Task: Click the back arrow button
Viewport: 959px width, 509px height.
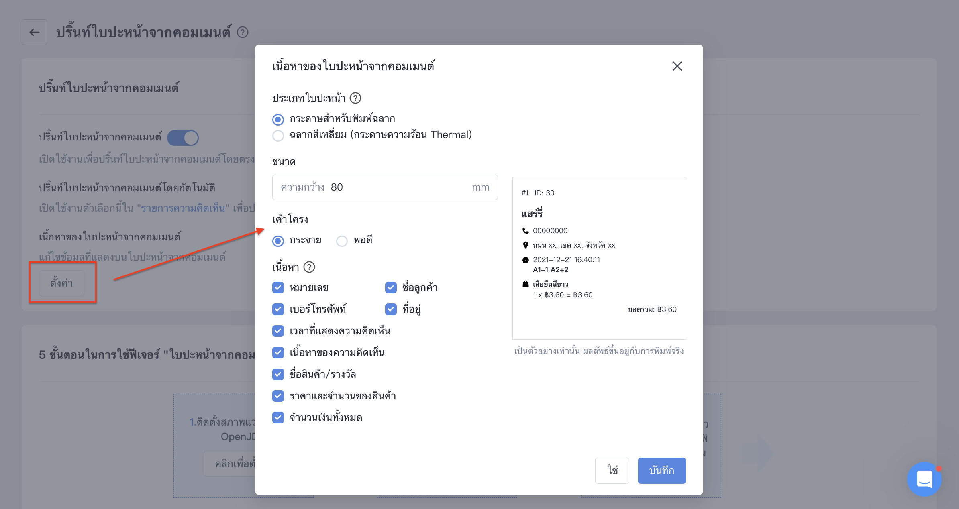Action: (x=35, y=32)
